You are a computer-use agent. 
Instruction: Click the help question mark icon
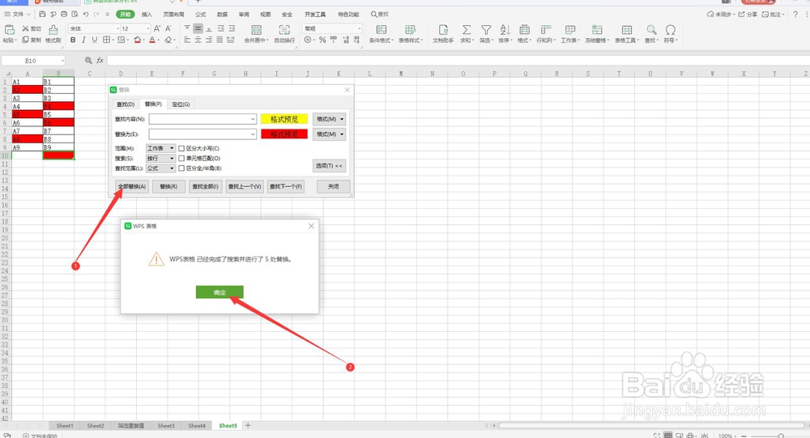(x=795, y=15)
